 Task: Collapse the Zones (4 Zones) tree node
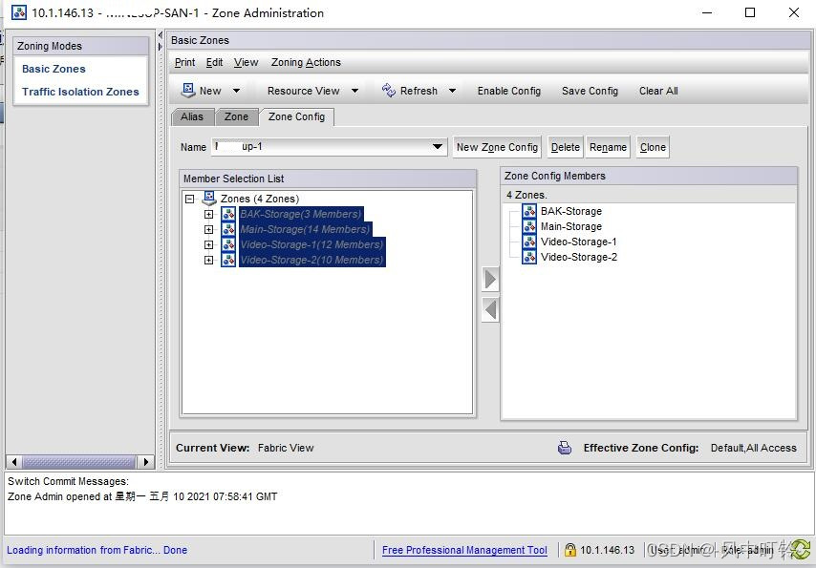pos(190,199)
